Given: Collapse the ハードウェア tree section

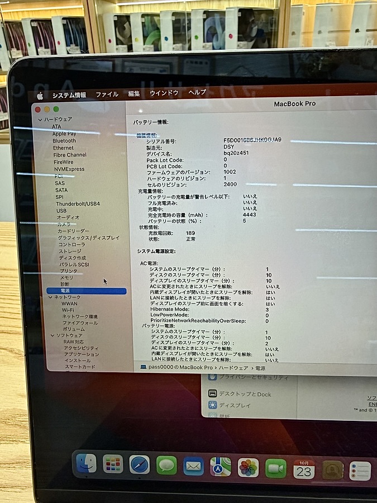Looking at the screenshot, I should click(x=40, y=120).
